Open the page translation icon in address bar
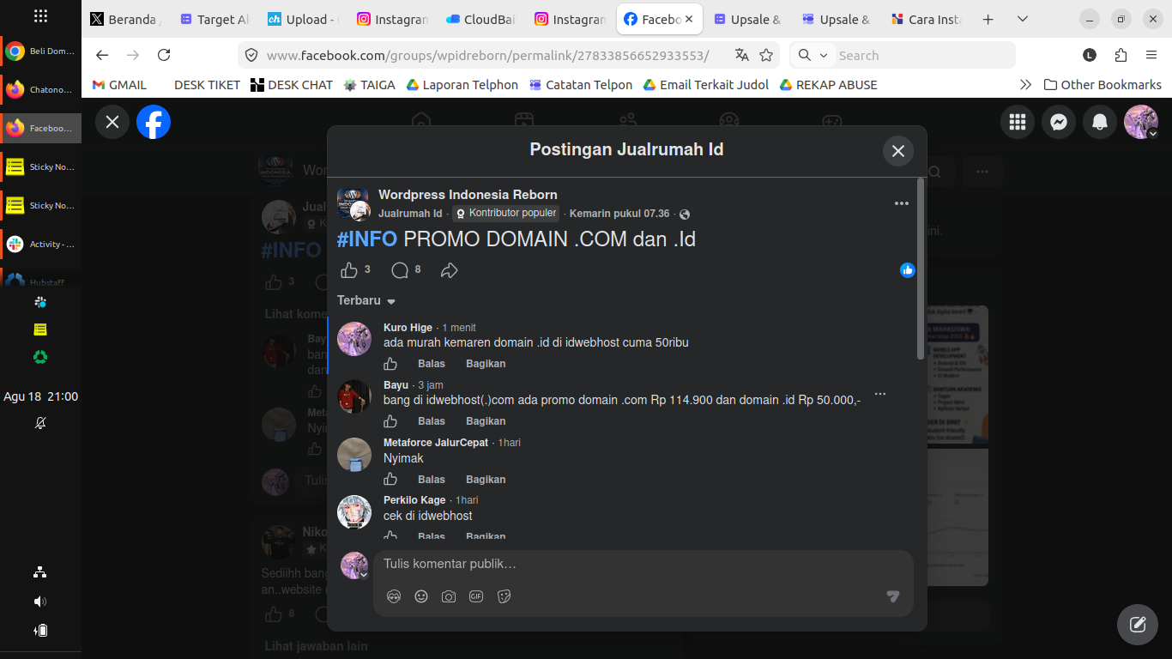This screenshot has height=659, width=1172. 742,55
